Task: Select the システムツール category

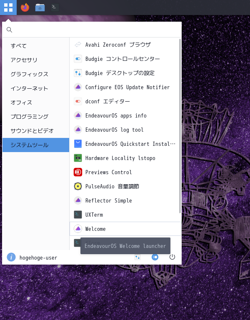Action: (x=36, y=145)
